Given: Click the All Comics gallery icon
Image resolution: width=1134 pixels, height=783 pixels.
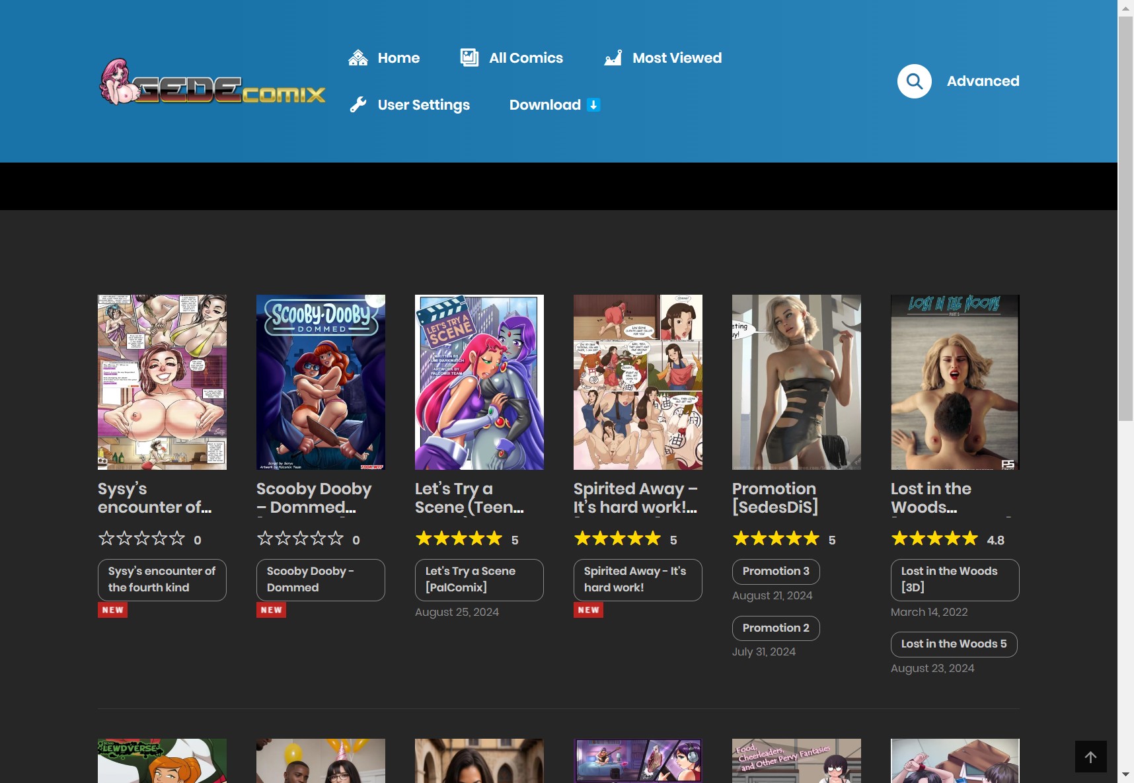Looking at the screenshot, I should tap(469, 58).
